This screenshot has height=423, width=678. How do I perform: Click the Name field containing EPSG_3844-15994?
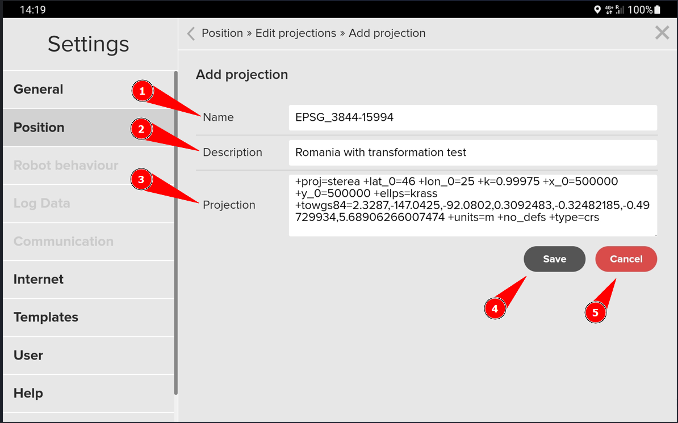[472, 118]
